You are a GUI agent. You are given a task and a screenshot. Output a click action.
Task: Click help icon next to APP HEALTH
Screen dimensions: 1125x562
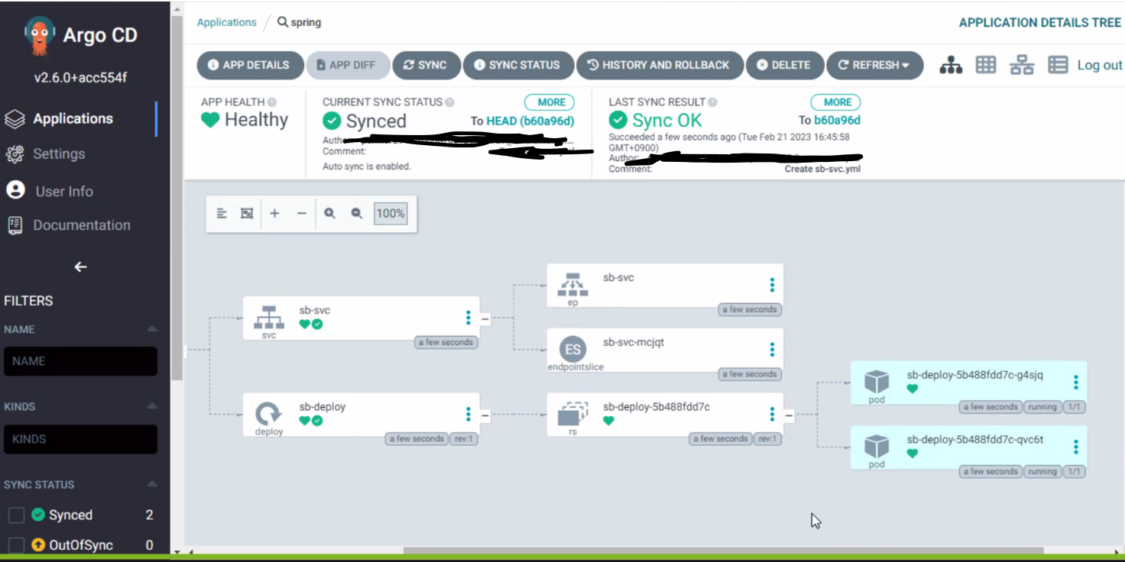coord(271,102)
